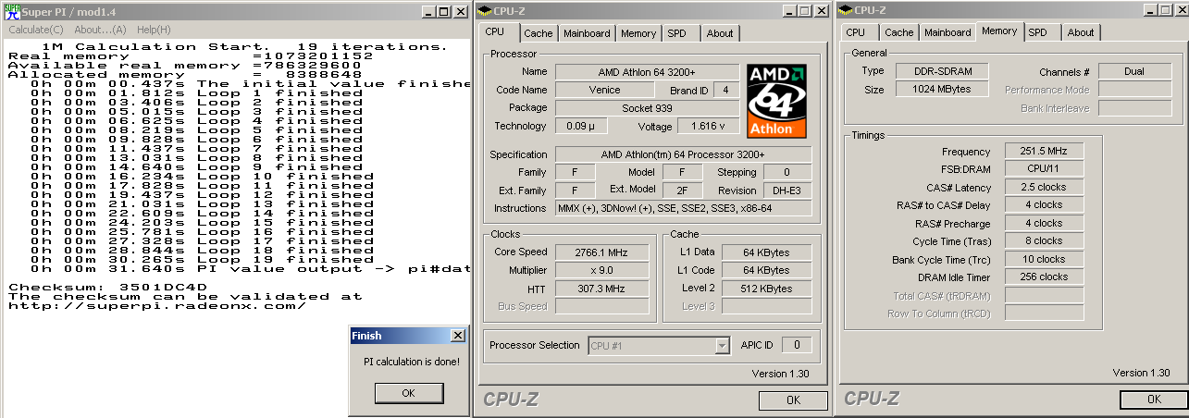Switch to the About tab in the CPU window
The width and height of the screenshot is (1189, 418).
coord(719,33)
